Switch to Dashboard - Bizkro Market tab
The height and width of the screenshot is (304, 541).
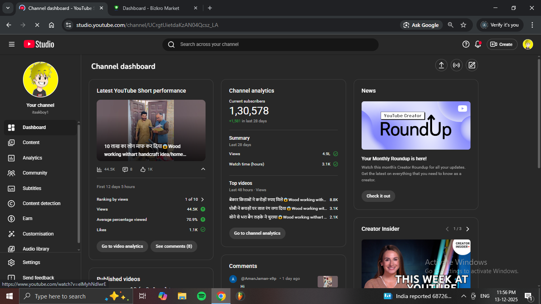click(x=150, y=8)
